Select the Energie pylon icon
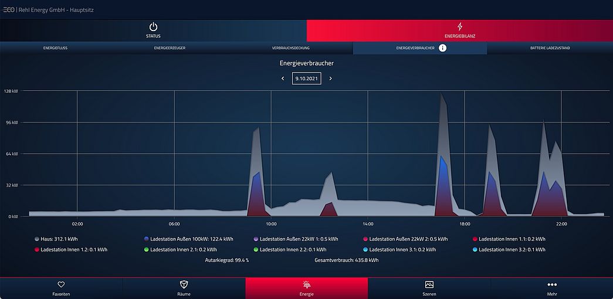 click(x=306, y=284)
